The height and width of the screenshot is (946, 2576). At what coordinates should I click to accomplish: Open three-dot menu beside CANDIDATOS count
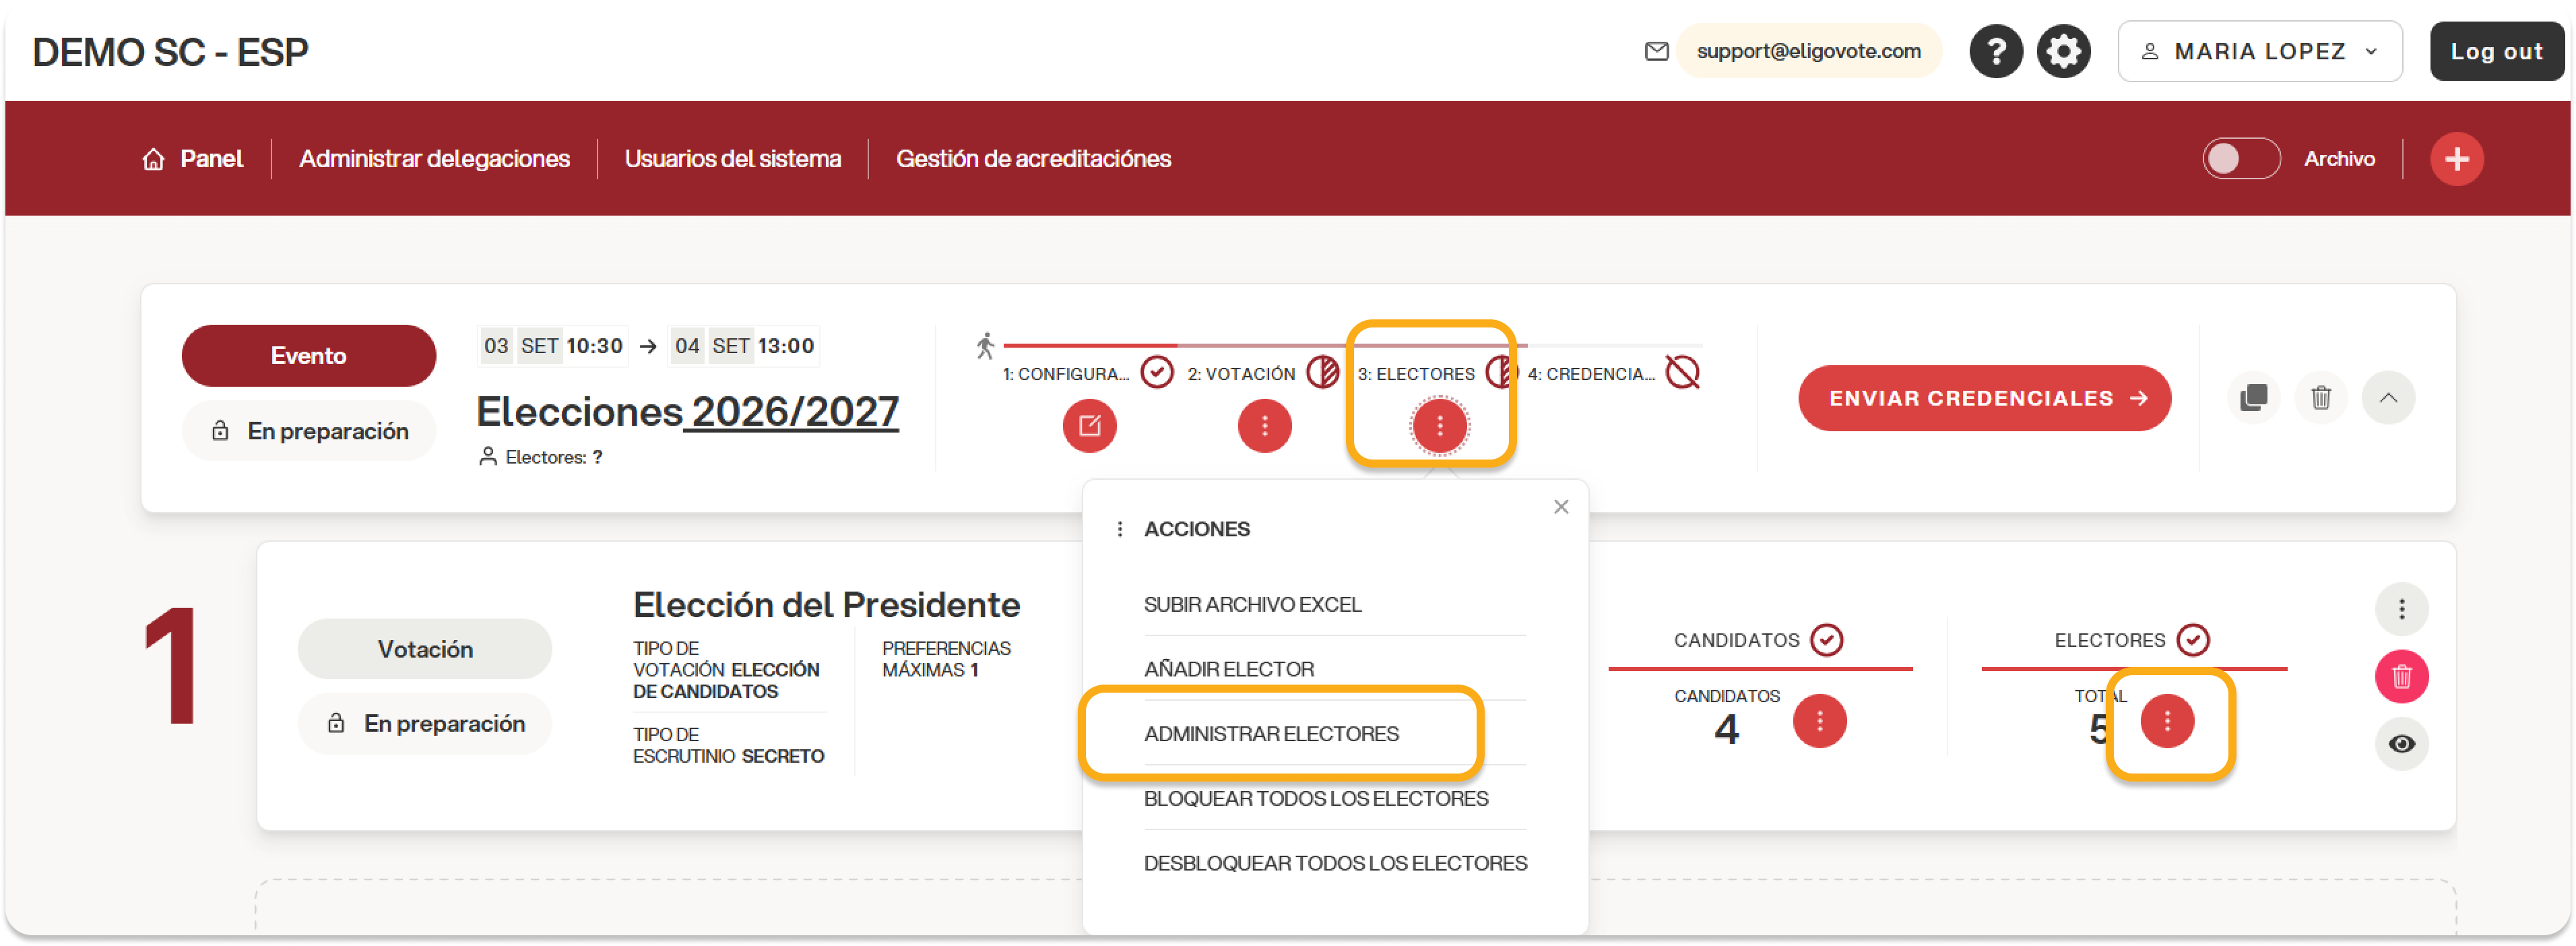(x=1819, y=721)
